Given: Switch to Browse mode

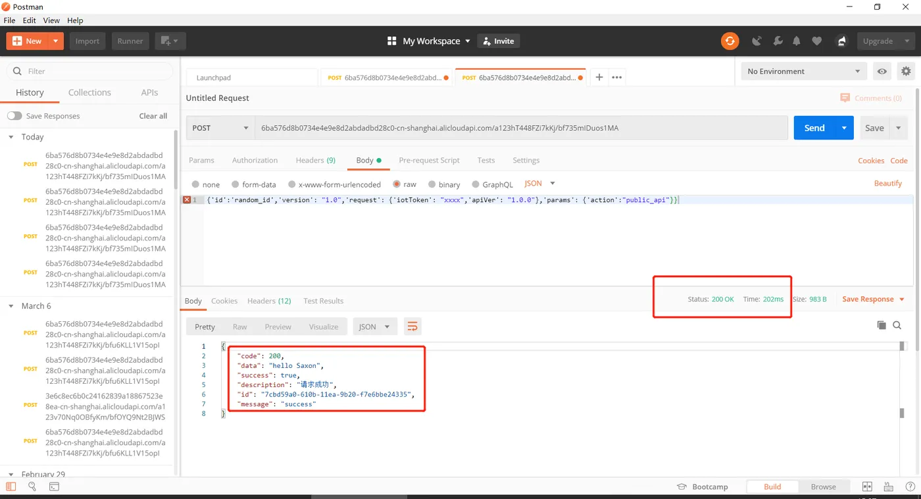Looking at the screenshot, I should click(x=823, y=486).
